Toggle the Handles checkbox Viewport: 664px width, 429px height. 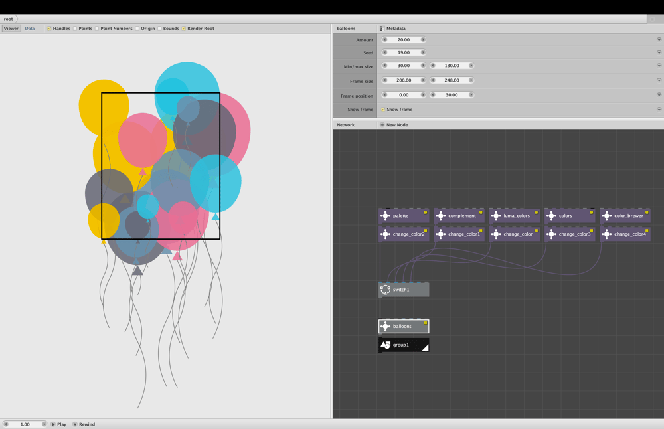(49, 29)
